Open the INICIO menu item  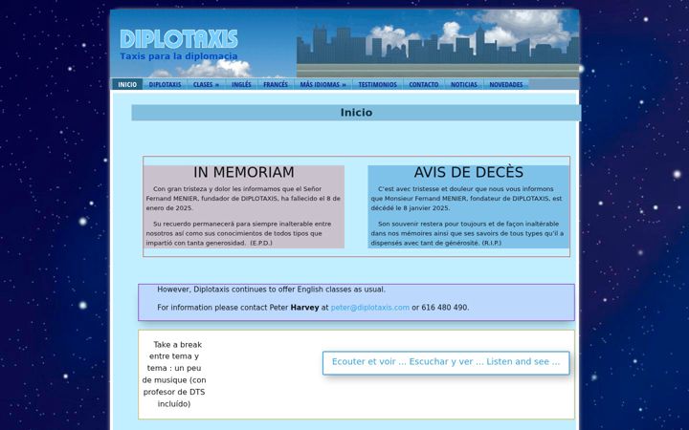127,84
